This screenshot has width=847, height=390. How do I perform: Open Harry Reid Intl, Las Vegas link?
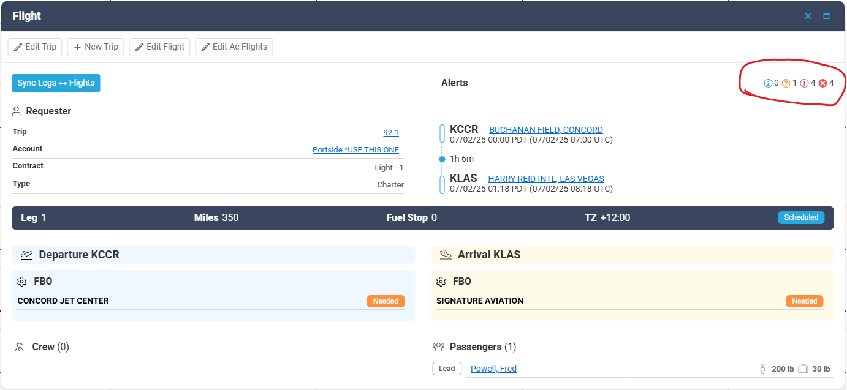tap(545, 179)
